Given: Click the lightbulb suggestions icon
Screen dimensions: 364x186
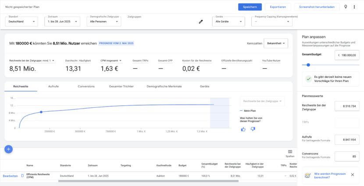Looking at the screenshot, I should (x=346, y=7).
